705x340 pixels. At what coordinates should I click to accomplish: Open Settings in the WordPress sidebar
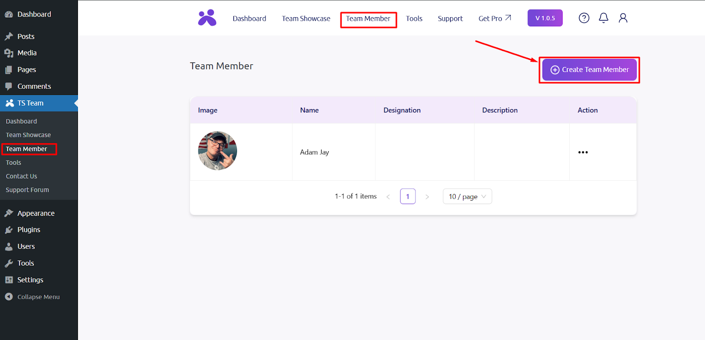pyautogui.click(x=30, y=280)
